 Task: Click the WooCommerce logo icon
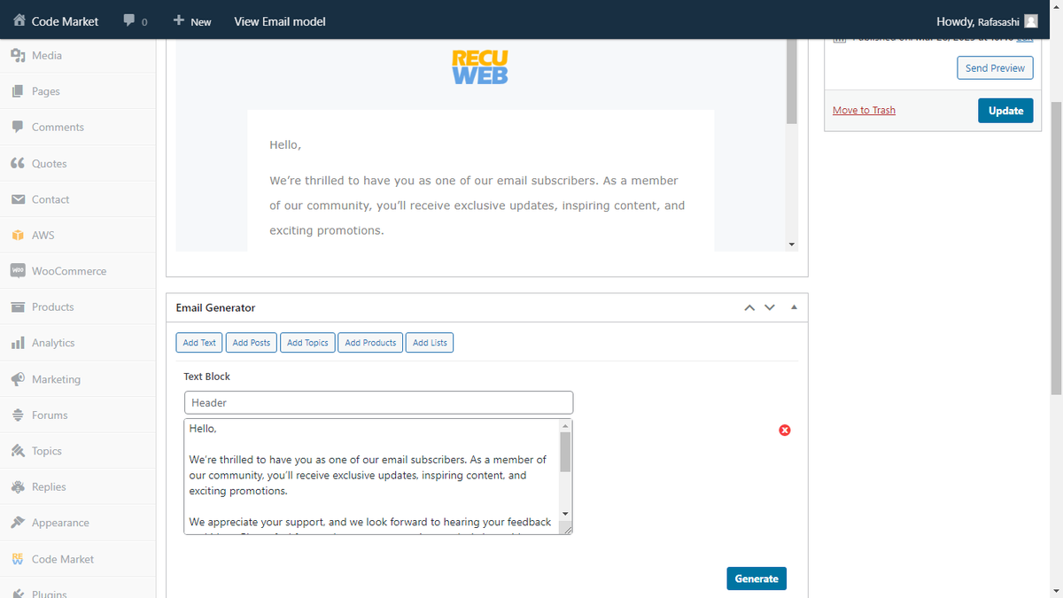point(18,271)
